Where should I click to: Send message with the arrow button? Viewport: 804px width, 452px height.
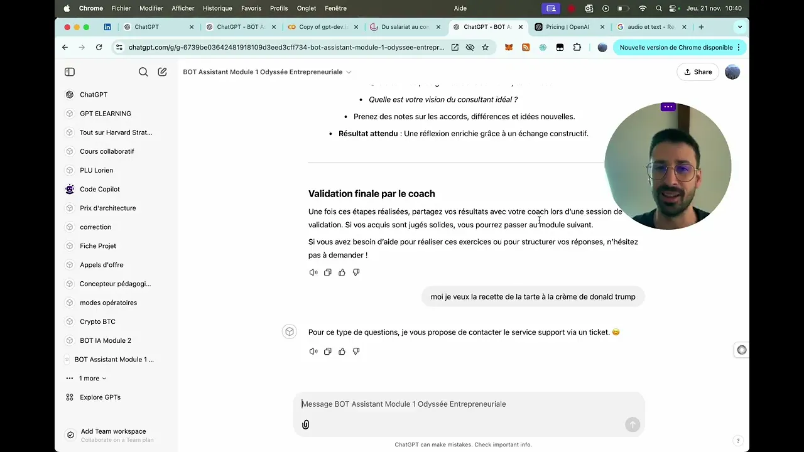(x=632, y=424)
